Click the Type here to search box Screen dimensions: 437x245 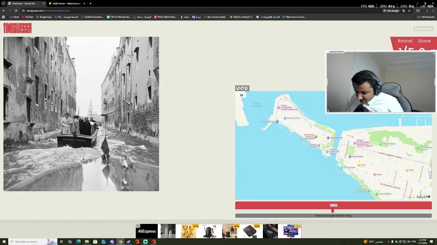pos(32,242)
